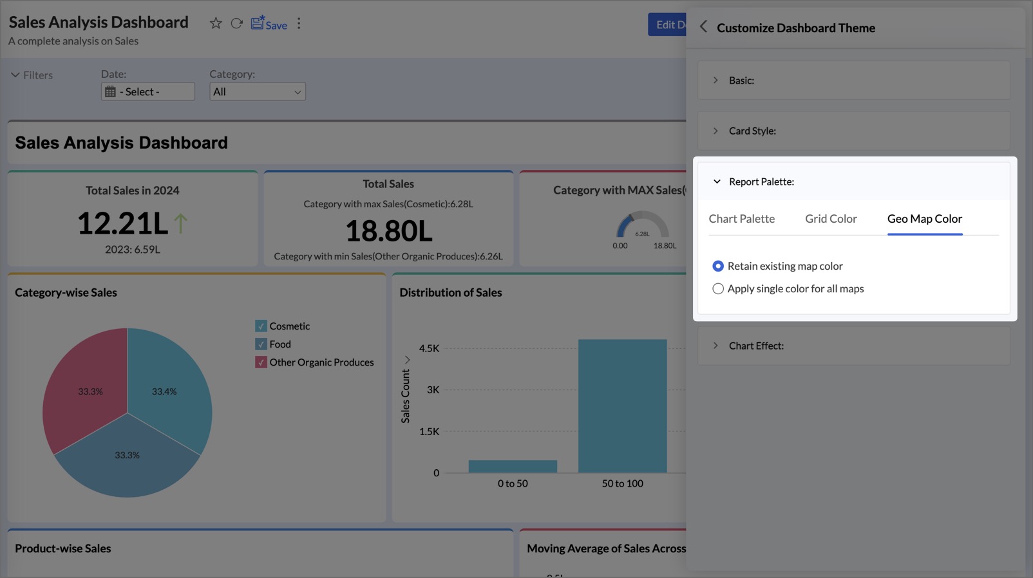
Task: Open the Category dropdown
Action: click(257, 92)
